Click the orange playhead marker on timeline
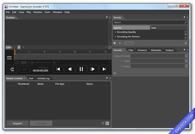 tap(15, 52)
